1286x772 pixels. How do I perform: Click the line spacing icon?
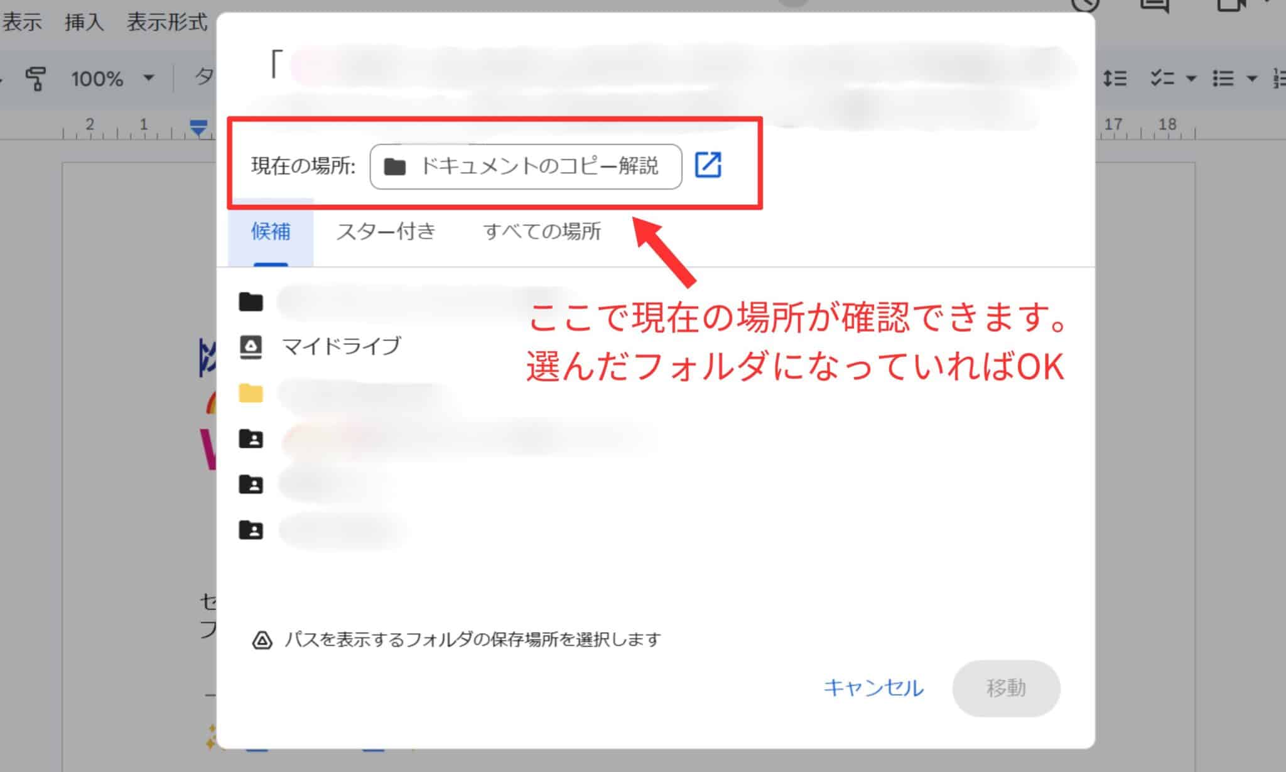[x=1115, y=79]
